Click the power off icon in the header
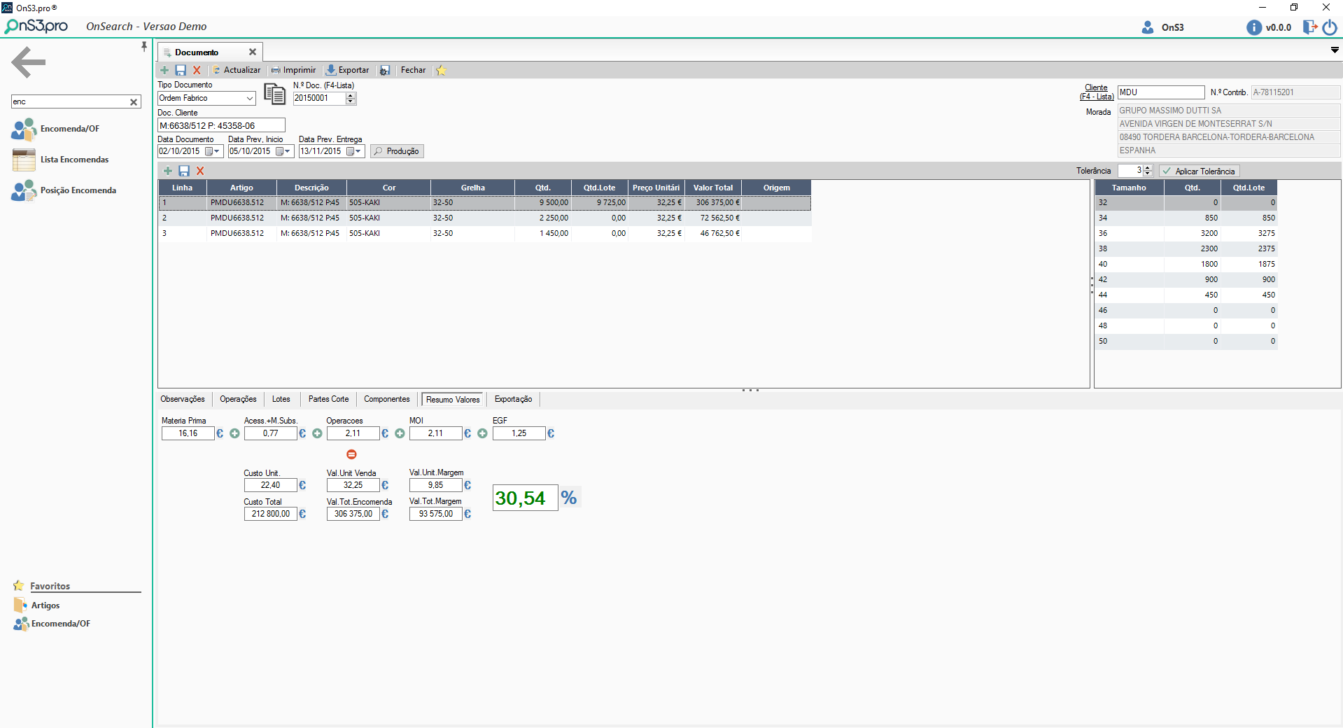Image resolution: width=1343 pixels, height=728 pixels. coord(1330,27)
